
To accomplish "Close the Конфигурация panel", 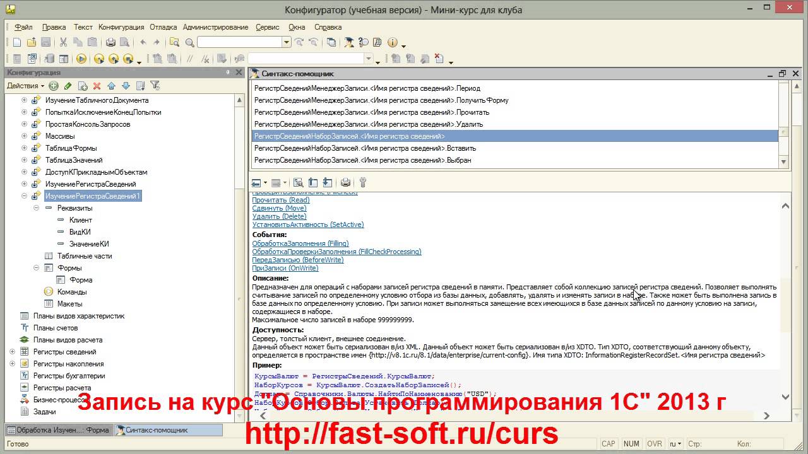I will tap(239, 73).
